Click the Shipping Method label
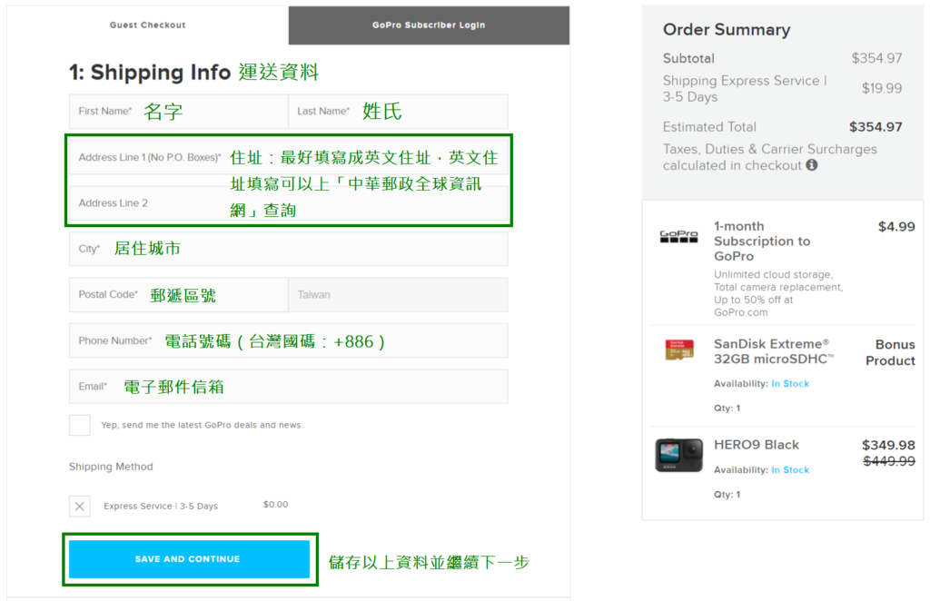This screenshot has height=601, width=930. click(111, 467)
